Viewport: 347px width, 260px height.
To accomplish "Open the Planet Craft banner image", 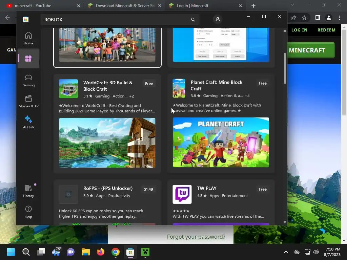I will pos(221,142).
